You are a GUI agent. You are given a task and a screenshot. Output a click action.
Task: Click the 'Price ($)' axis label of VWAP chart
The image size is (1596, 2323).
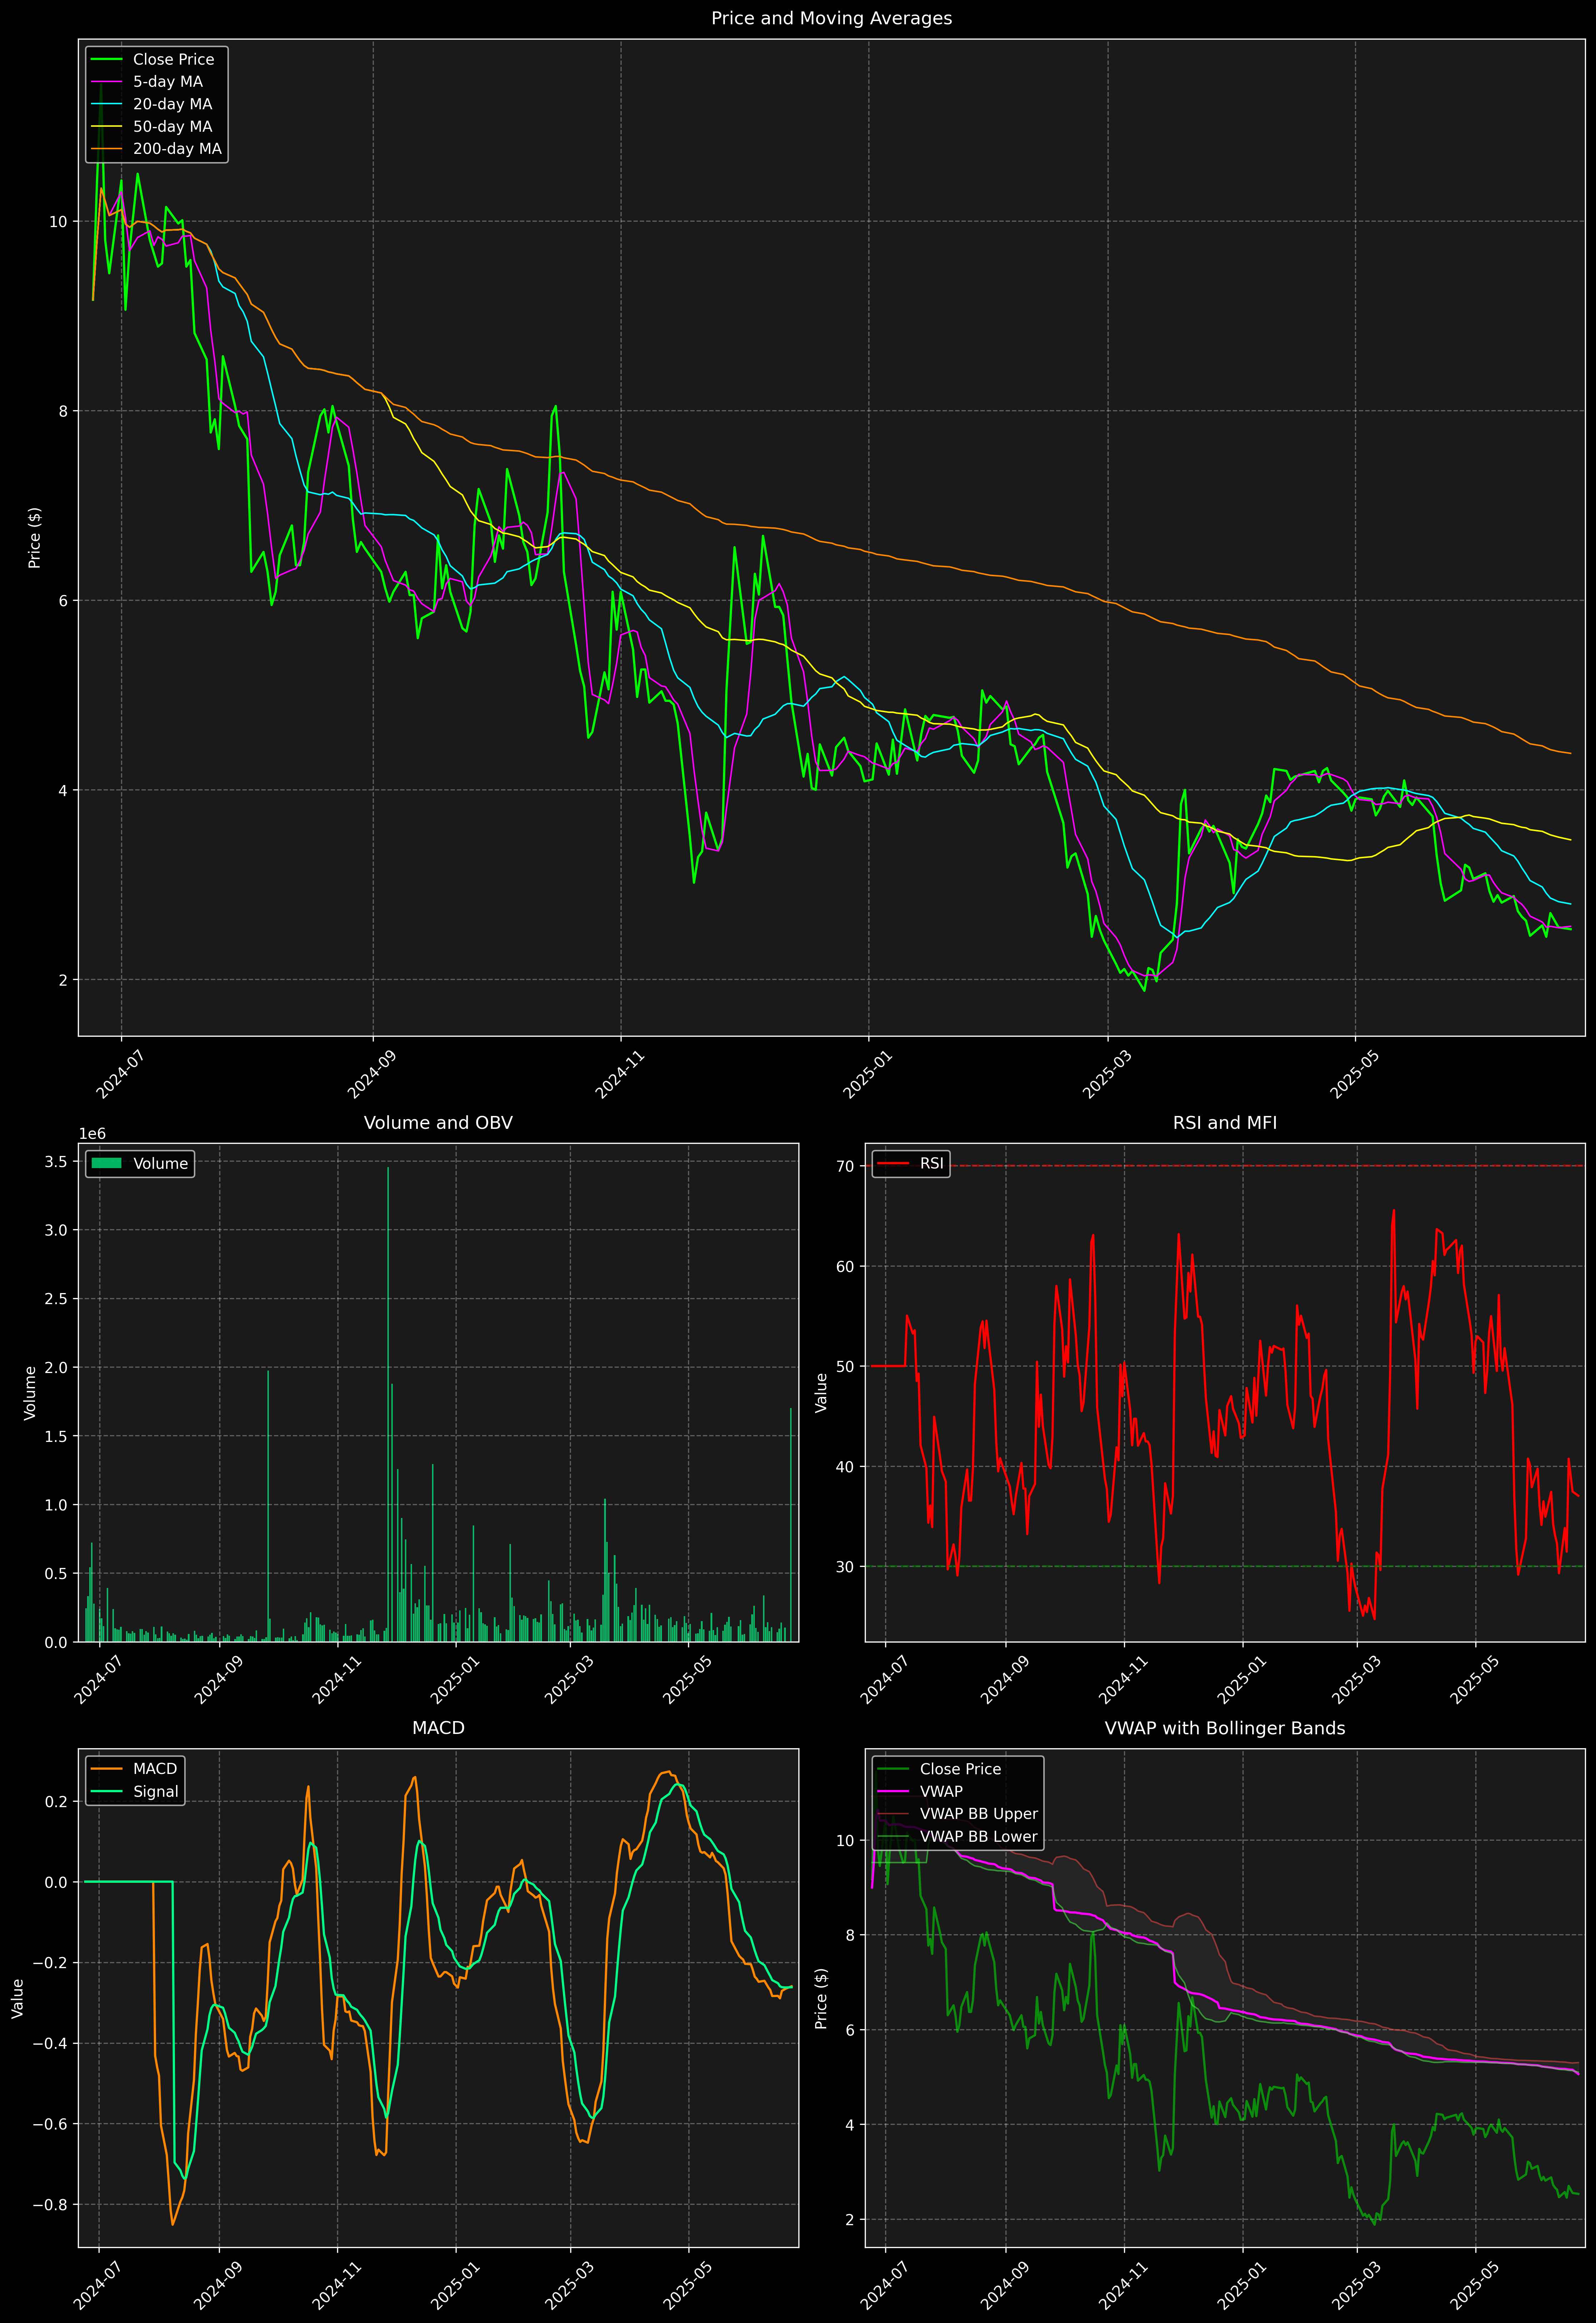pyautogui.click(x=821, y=1998)
